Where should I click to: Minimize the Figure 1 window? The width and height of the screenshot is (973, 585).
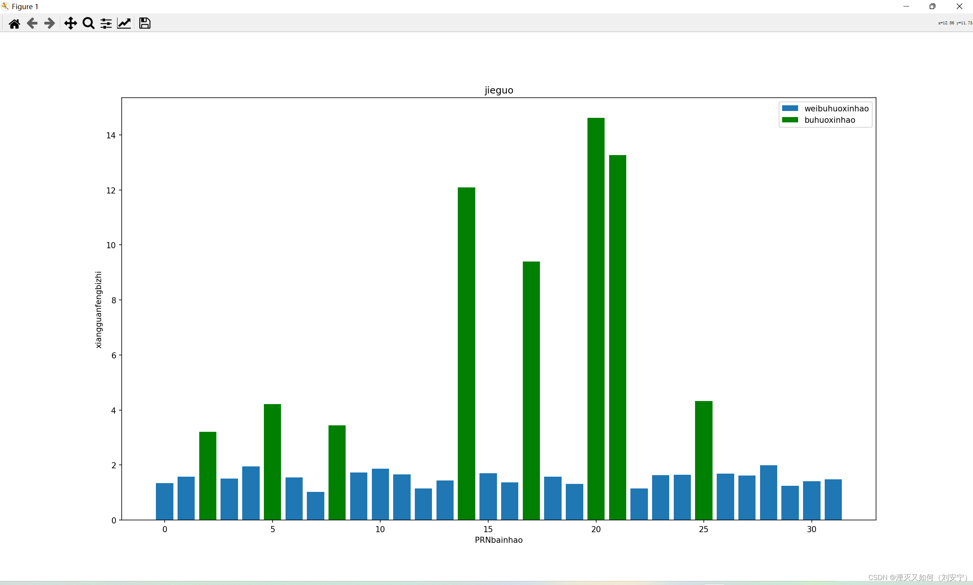coord(906,6)
